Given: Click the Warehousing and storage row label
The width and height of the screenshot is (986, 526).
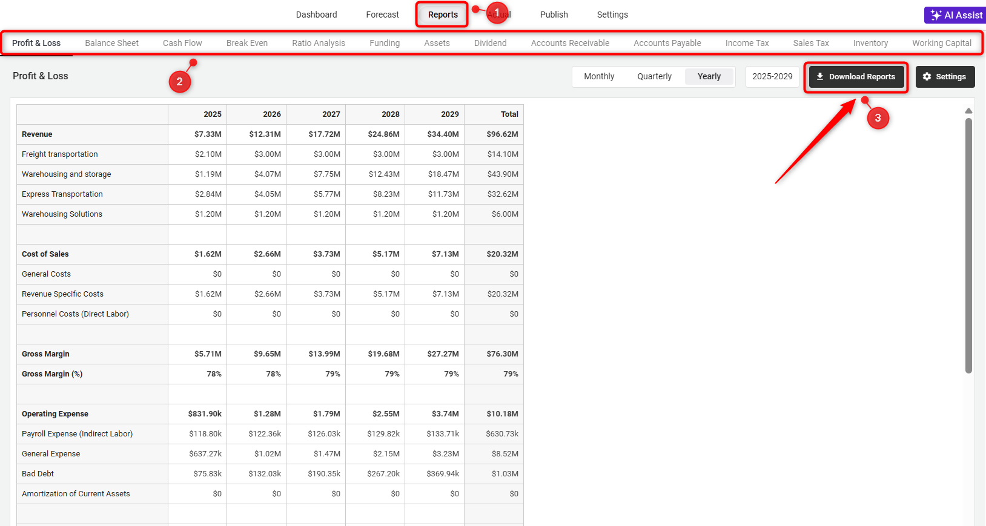Looking at the screenshot, I should point(66,174).
